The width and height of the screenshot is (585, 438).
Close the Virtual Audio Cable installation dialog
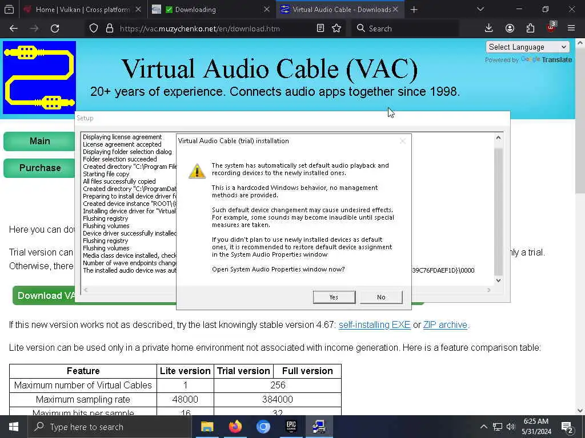tap(402, 141)
